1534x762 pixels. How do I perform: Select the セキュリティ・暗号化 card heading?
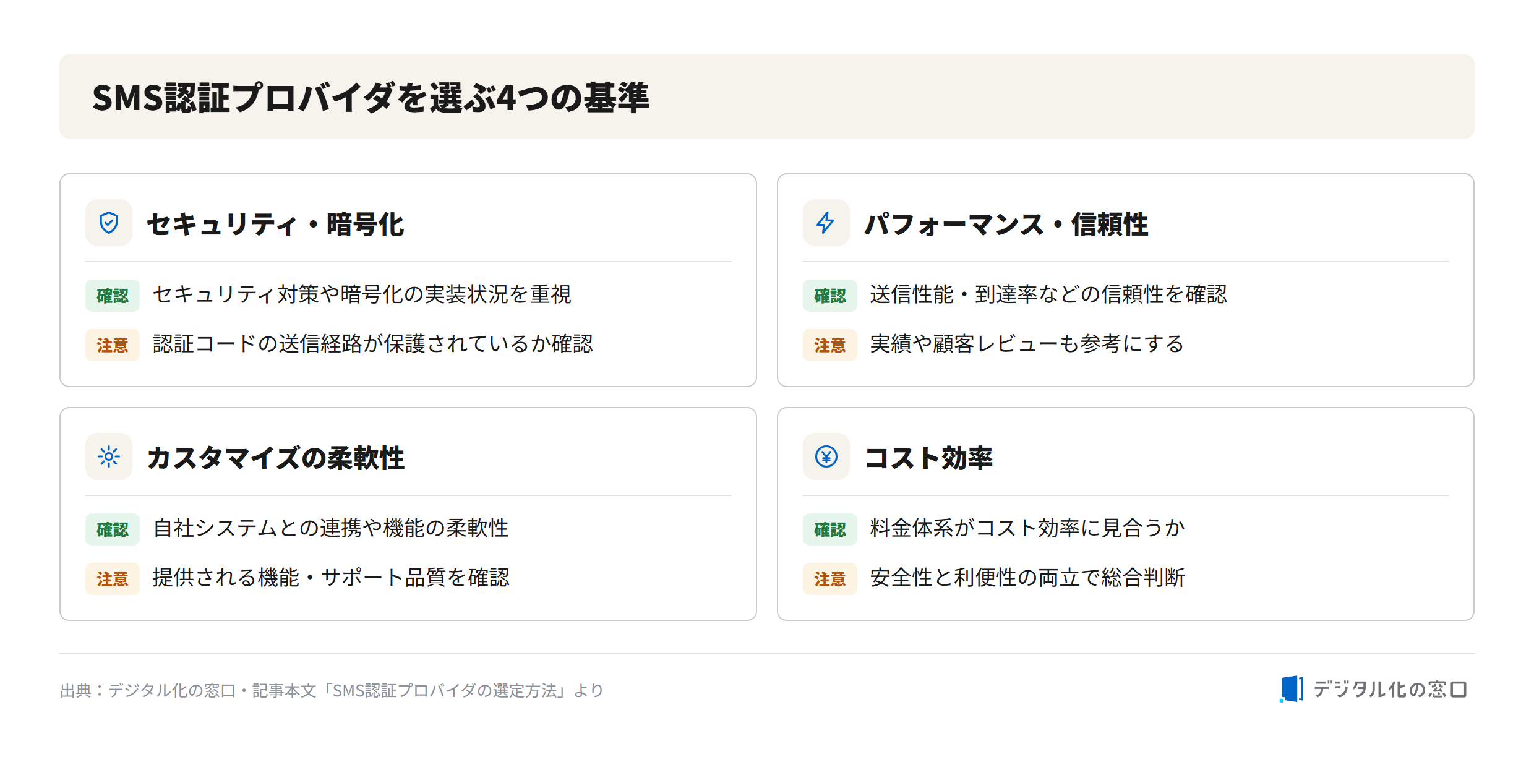275,224
